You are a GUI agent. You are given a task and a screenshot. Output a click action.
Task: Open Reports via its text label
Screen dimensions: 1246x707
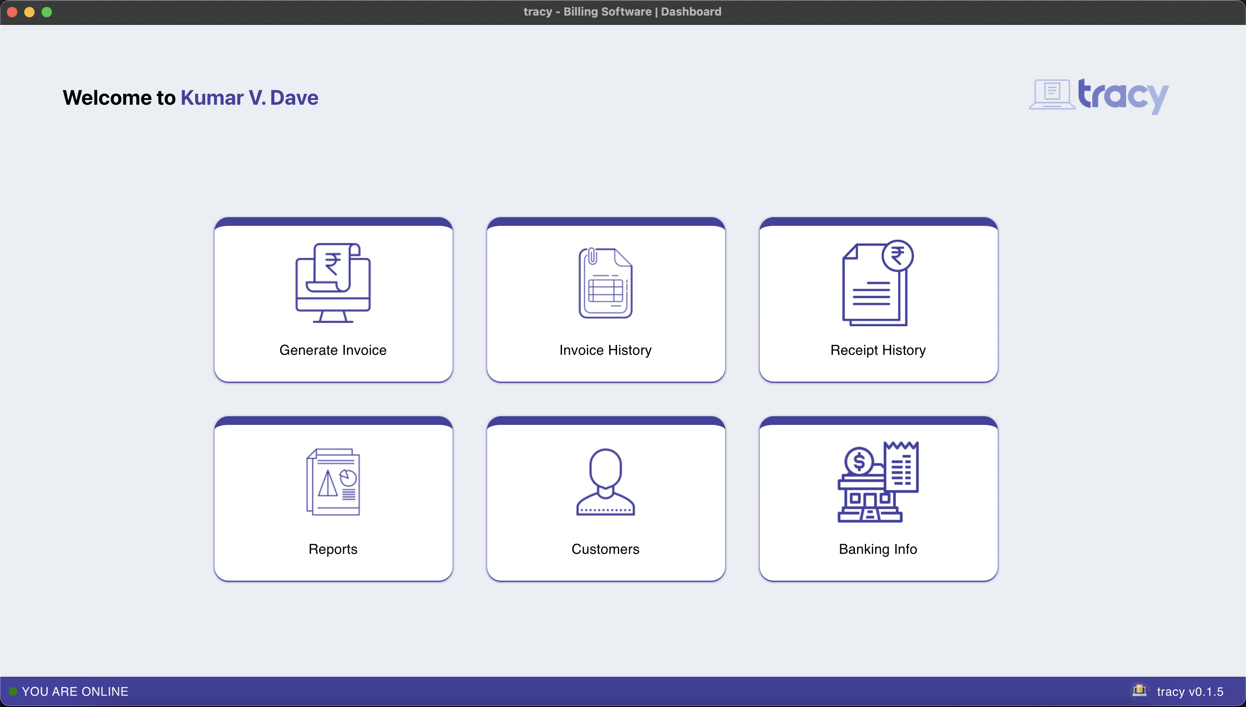click(333, 549)
